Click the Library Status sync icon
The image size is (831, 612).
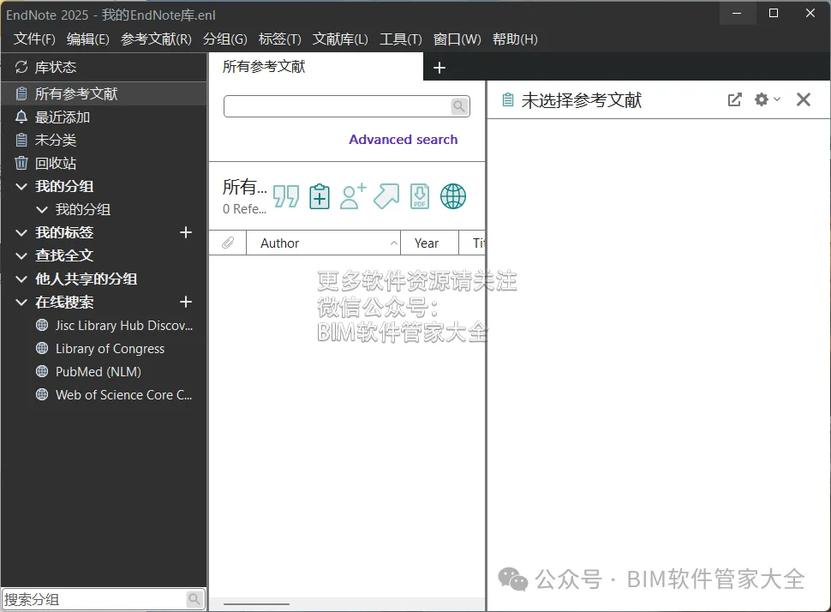[x=21, y=68]
